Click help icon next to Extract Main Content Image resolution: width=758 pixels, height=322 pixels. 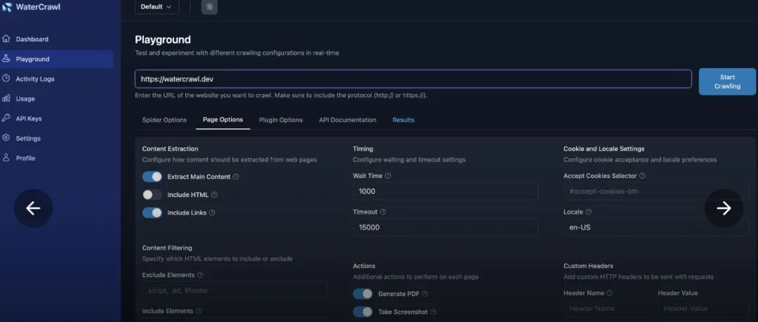tap(236, 177)
